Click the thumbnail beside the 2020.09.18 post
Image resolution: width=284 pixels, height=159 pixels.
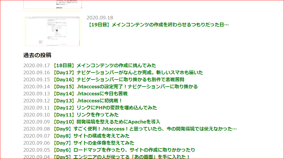[x=53, y=31]
